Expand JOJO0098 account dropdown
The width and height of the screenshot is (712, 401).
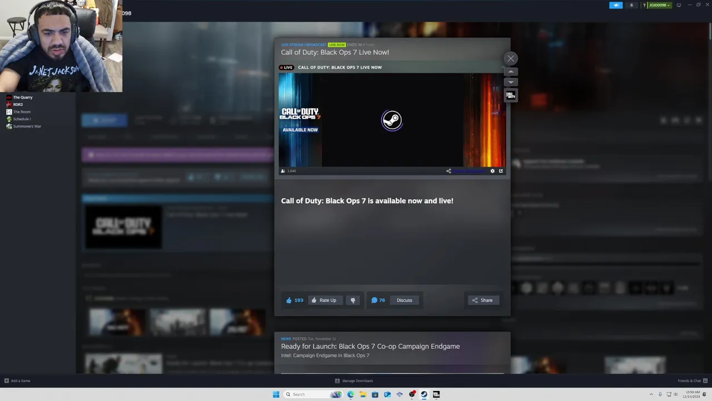pyautogui.click(x=659, y=5)
